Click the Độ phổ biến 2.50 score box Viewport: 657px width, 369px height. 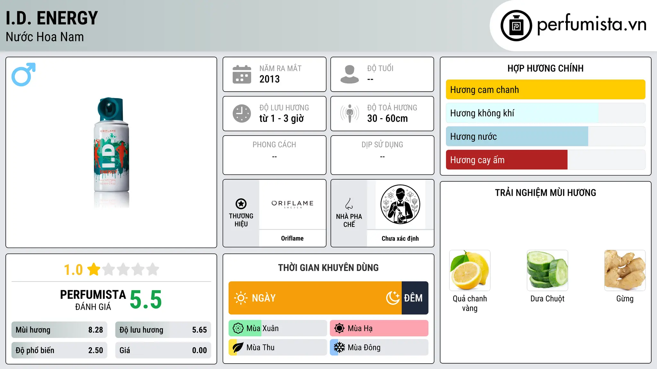pos(59,350)
